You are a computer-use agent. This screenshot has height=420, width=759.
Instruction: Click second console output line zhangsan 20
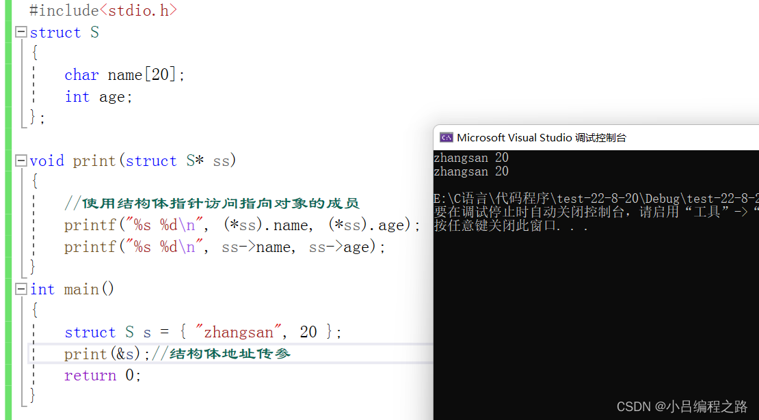point(471,171)
